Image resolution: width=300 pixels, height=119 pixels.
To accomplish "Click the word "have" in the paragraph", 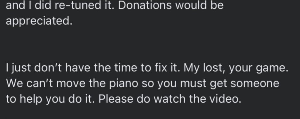I will [77, 68].
